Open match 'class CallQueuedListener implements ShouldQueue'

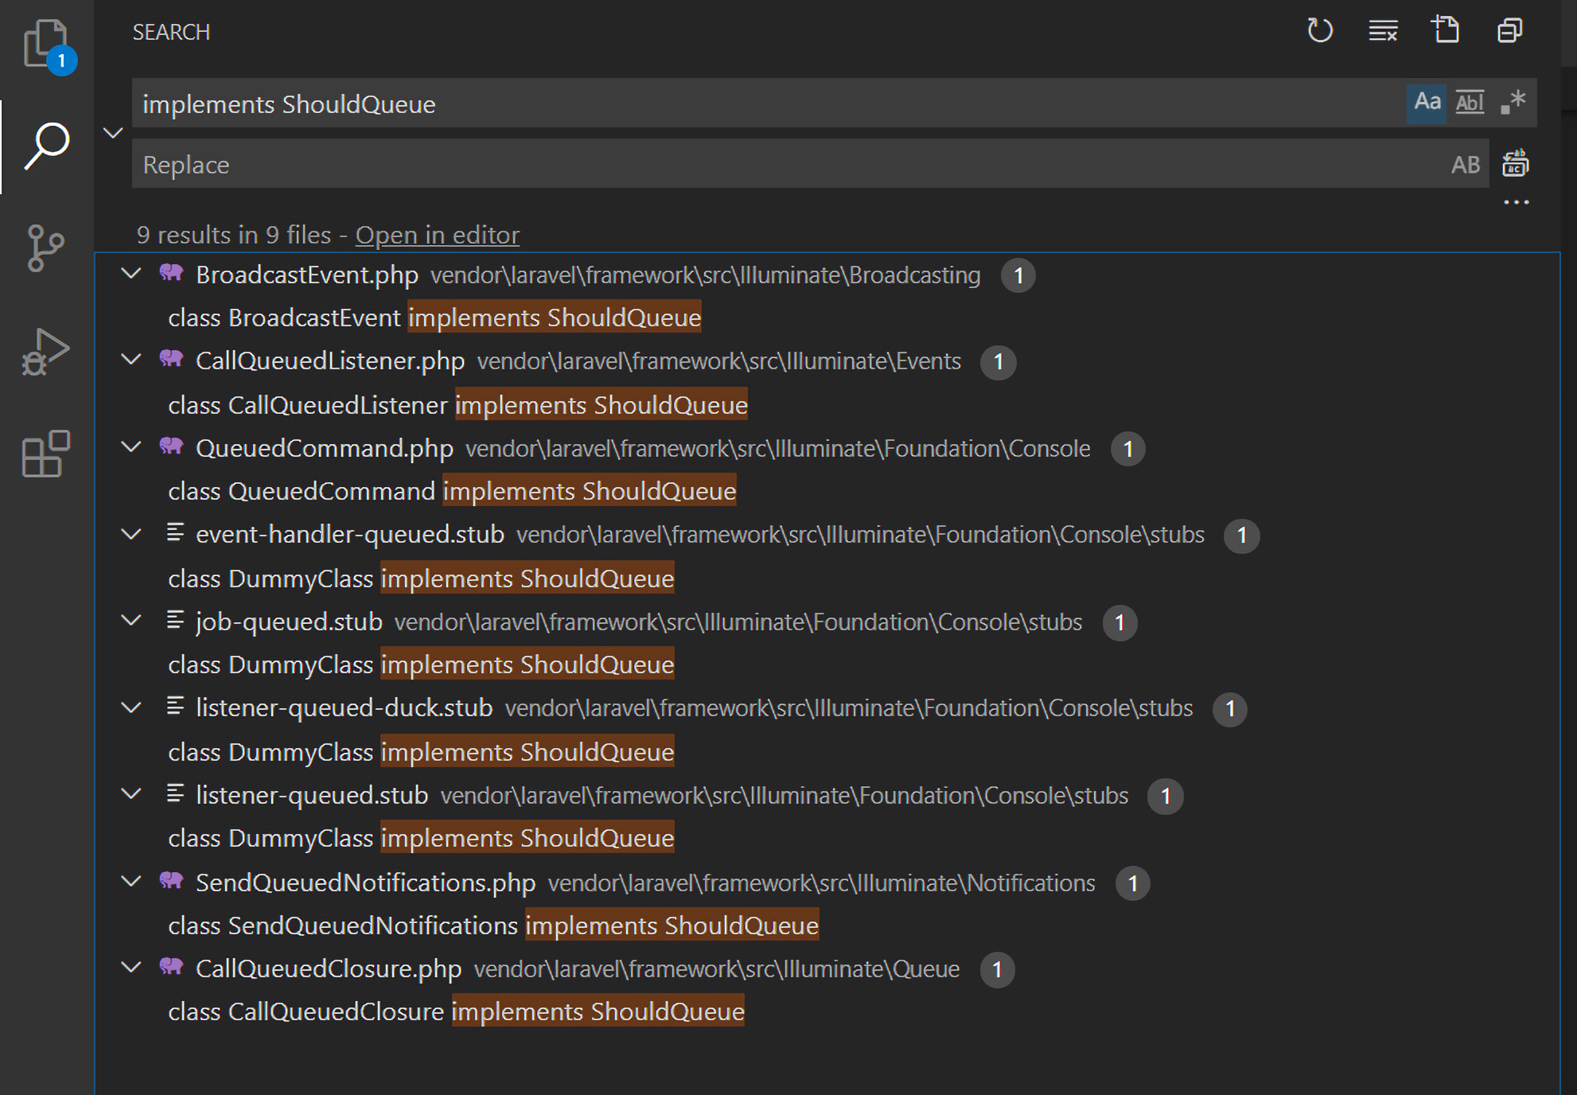coord(458,405)
